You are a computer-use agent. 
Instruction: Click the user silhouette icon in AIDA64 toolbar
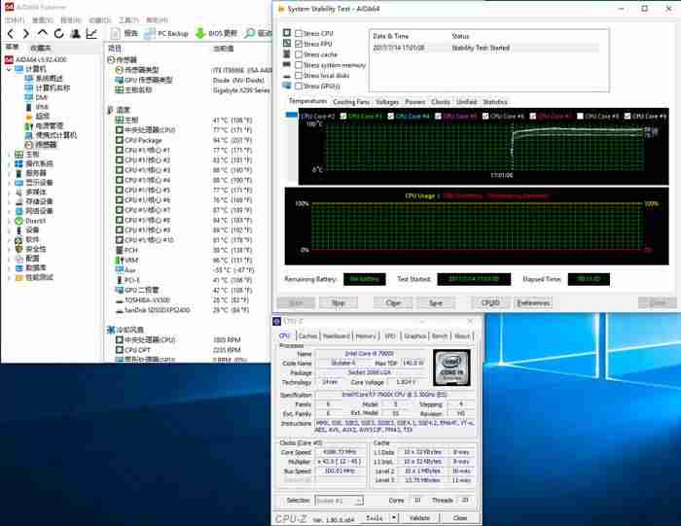(76, 33)
